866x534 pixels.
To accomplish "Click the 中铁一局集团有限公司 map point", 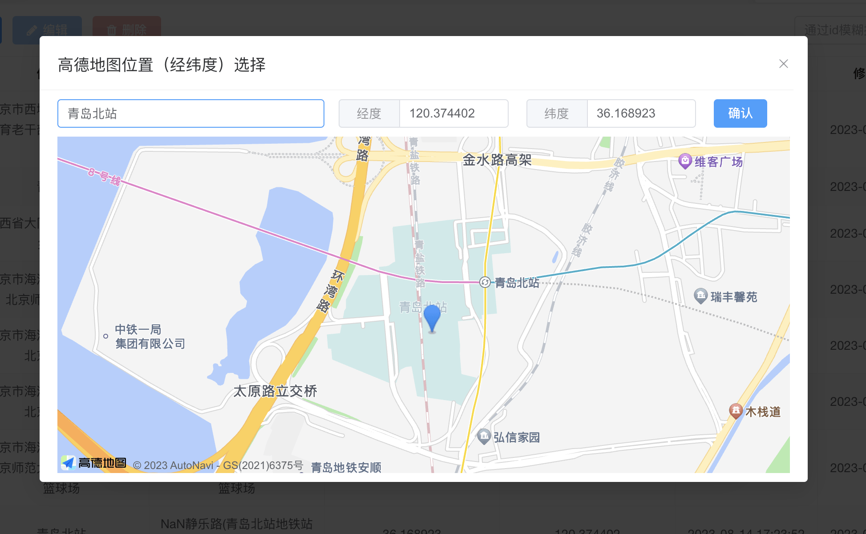I will tap(105, 336).
